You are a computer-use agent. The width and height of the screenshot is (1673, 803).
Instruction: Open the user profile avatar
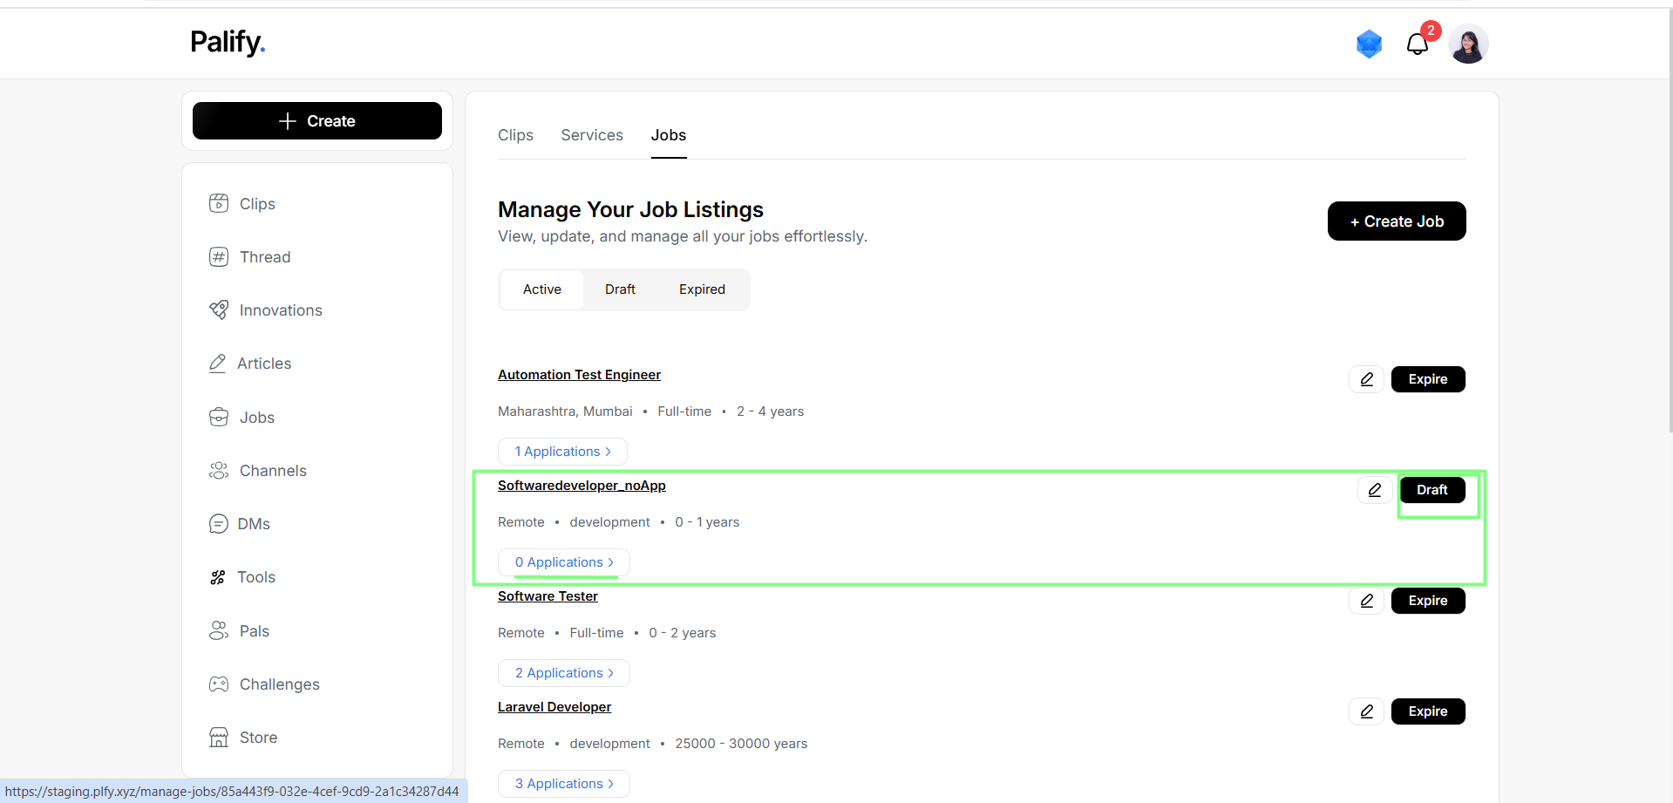[x=1468, y=44]
